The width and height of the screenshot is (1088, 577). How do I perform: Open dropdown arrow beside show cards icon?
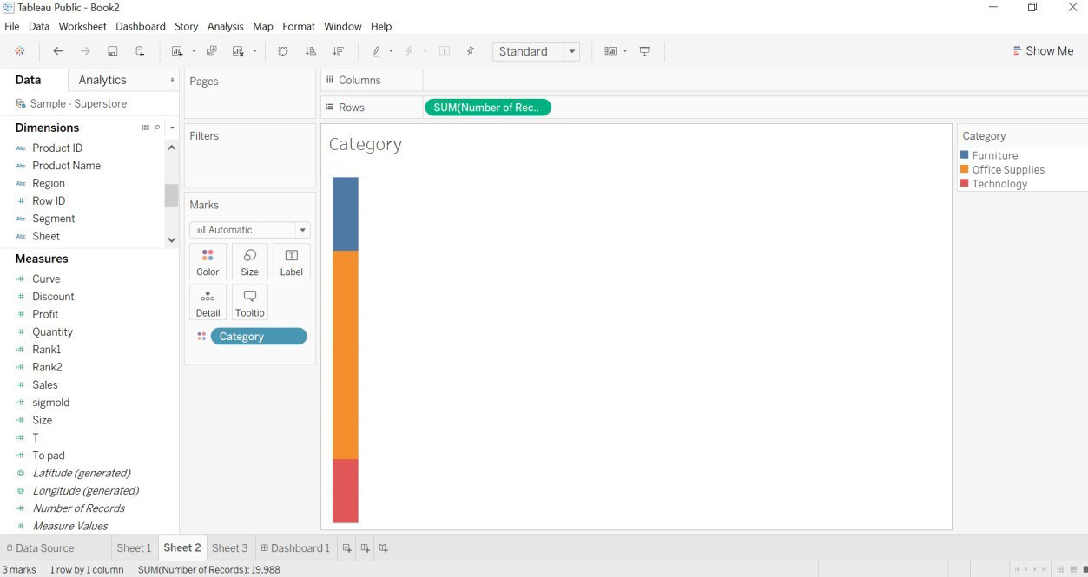pos(625,51)
